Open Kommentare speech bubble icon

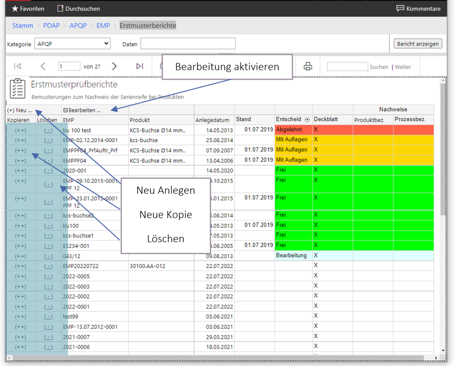pyautogui.click(x=400, y=9)
